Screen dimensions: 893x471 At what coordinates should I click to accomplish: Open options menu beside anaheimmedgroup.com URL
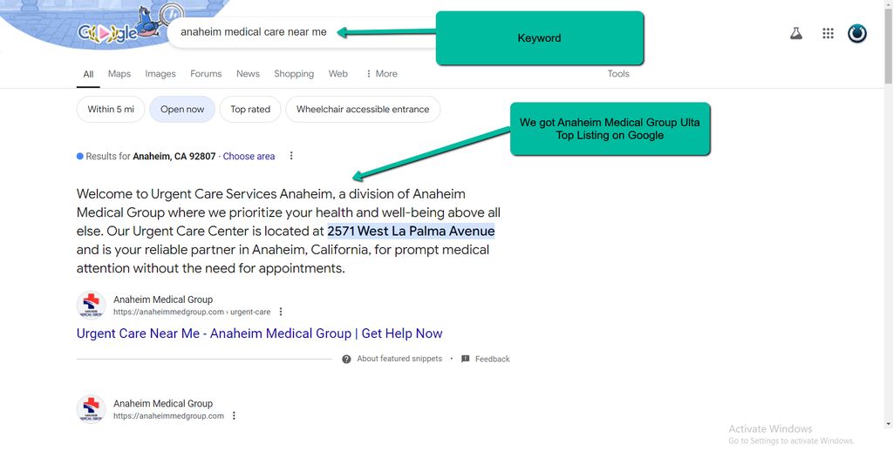234,416
